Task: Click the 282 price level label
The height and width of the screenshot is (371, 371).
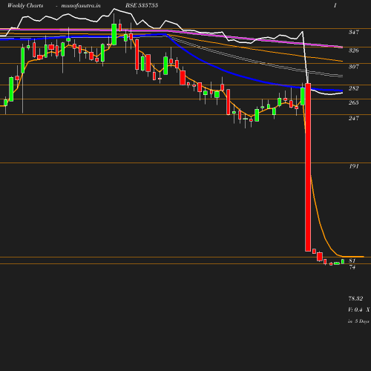Action: (354, 88)
